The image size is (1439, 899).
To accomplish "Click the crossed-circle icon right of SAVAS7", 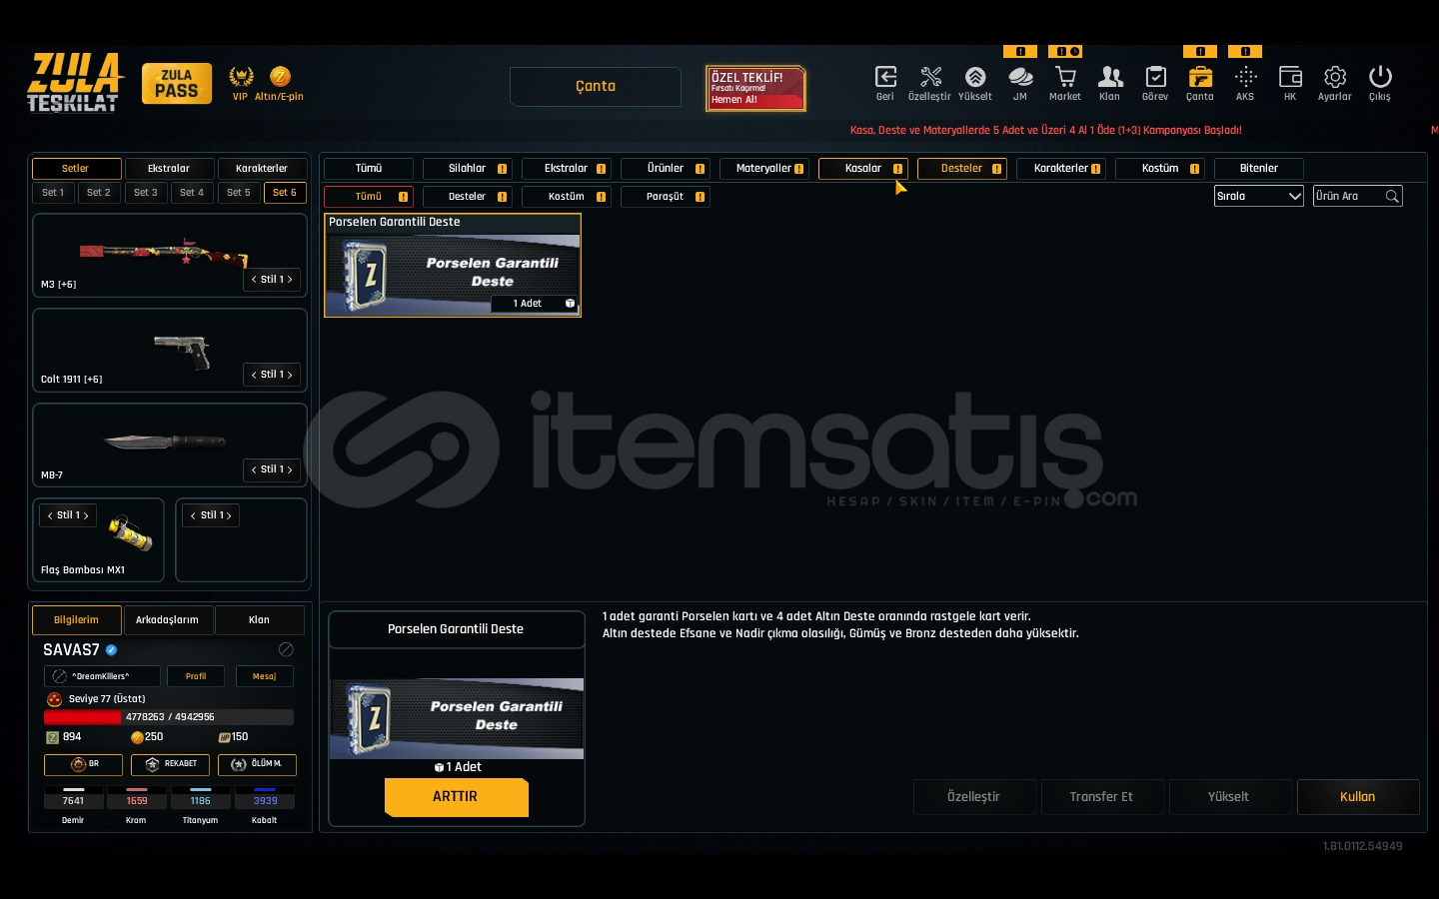I will [286, 649].
